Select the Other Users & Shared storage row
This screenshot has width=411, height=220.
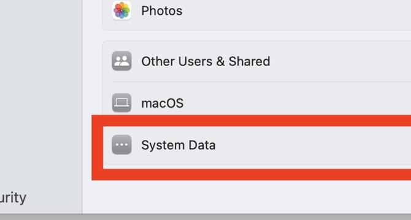pyautogui.click(x=257, y=61)
